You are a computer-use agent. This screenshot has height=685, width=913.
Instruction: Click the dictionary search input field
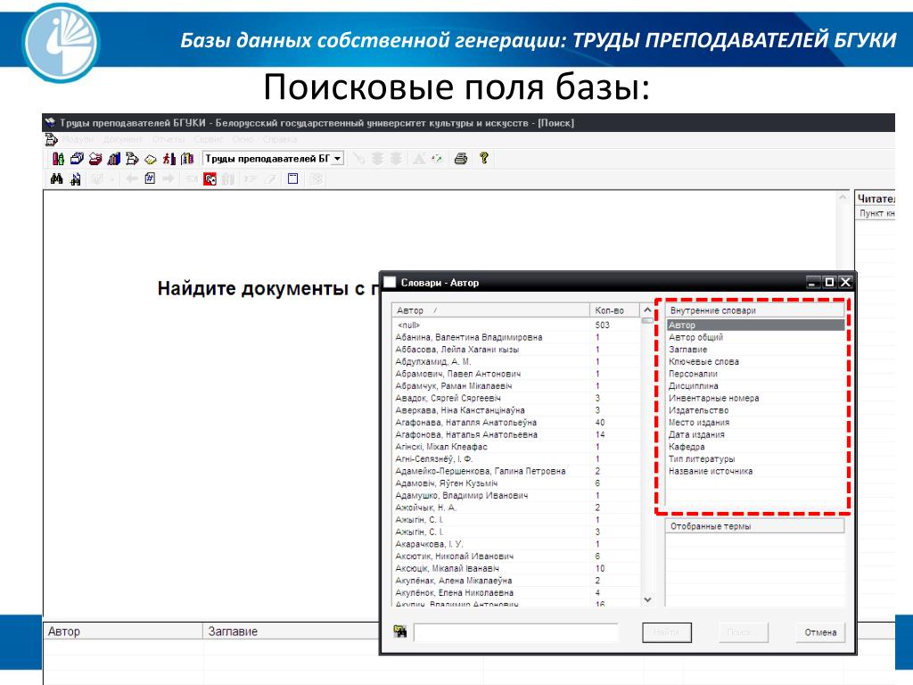tap(516, 632)
